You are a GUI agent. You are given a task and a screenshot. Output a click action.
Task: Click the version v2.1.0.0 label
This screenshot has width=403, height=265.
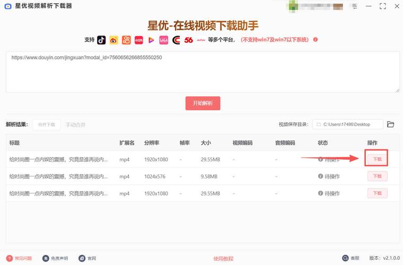click(x=384, y=258)
